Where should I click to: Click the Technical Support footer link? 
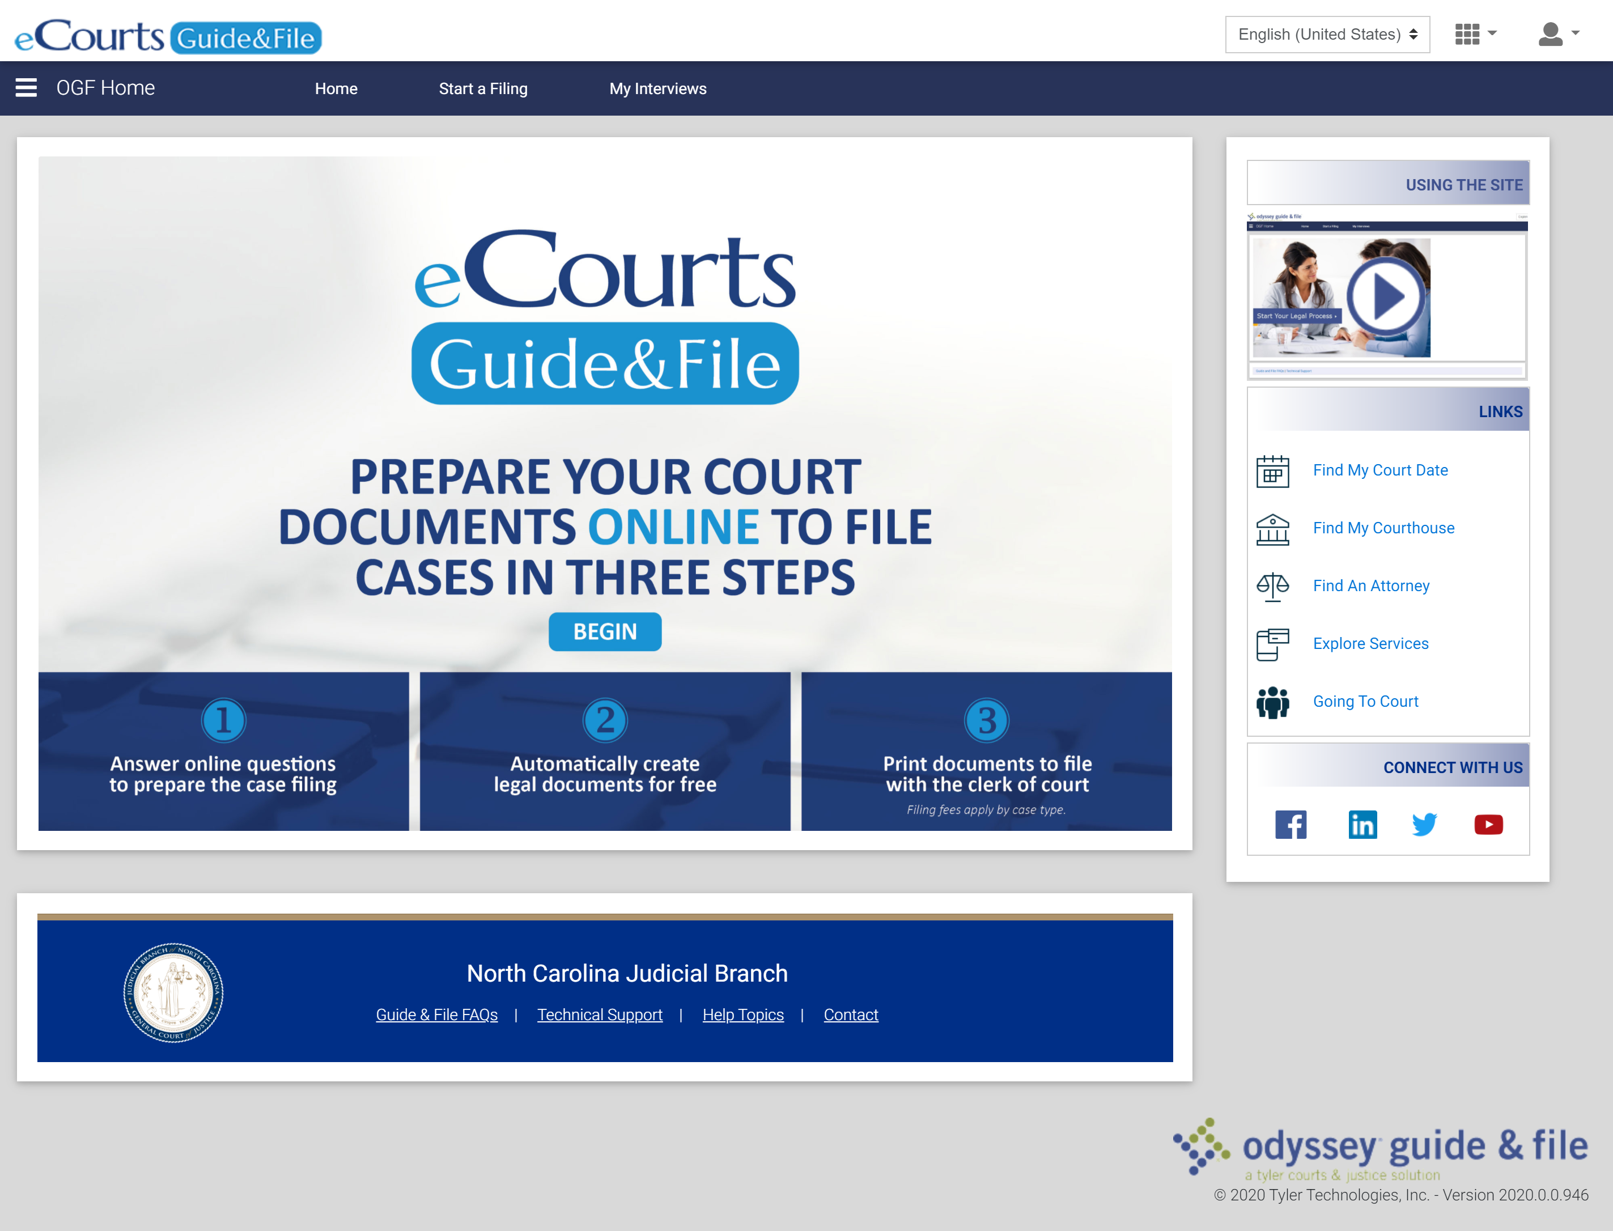coord(600,1014)
